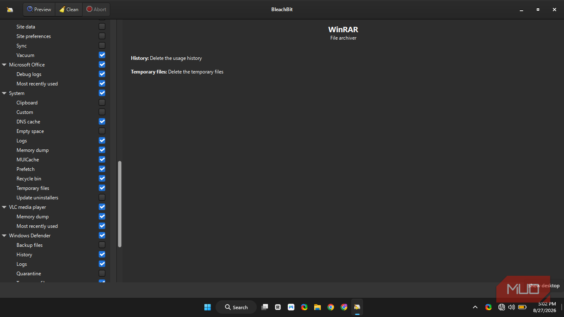Click the WinRAR heading in details pane
This screenshot has height=317, width=564.
coord(343,30)
